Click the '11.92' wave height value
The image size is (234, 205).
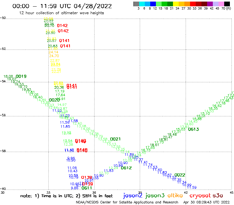(x=57, y=110)
